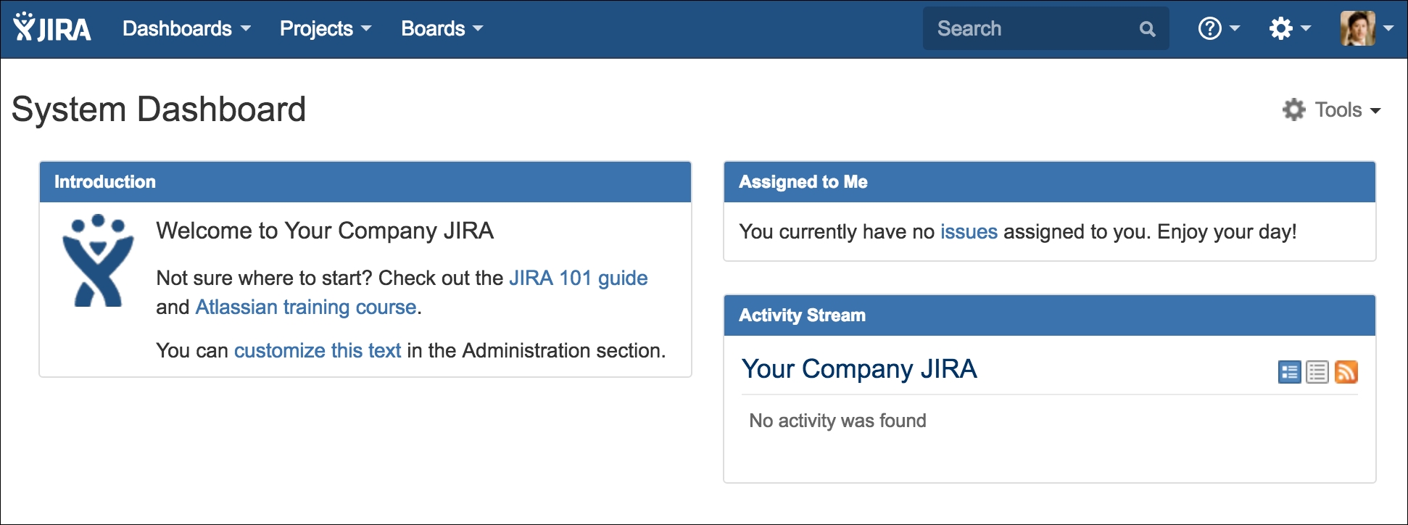
Task: Switch activity stream to list view
Action: coord(1317,372)
